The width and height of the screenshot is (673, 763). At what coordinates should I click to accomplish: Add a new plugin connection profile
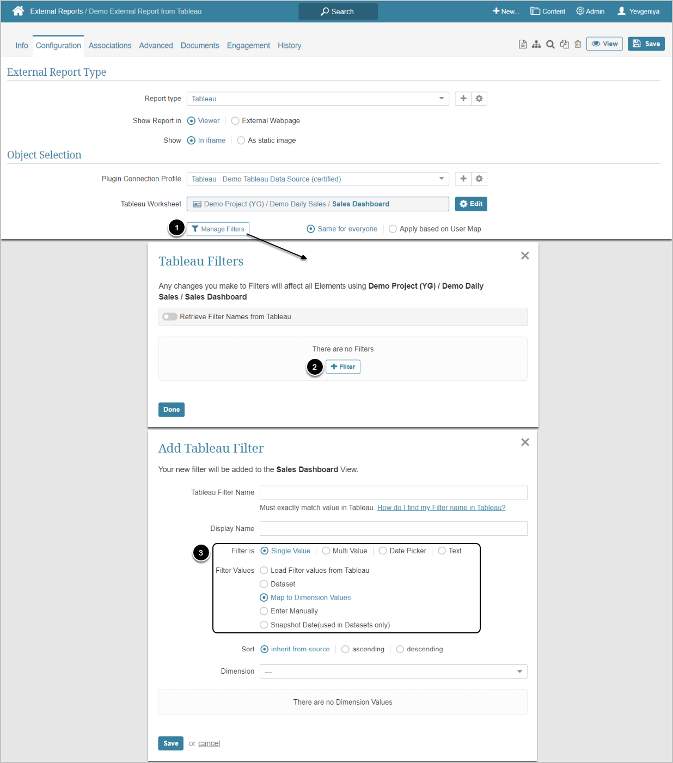pos(463,179)
